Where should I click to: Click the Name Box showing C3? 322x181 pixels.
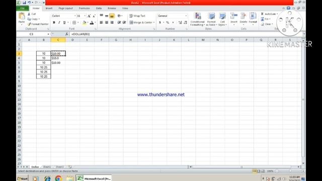coord(32,34)
